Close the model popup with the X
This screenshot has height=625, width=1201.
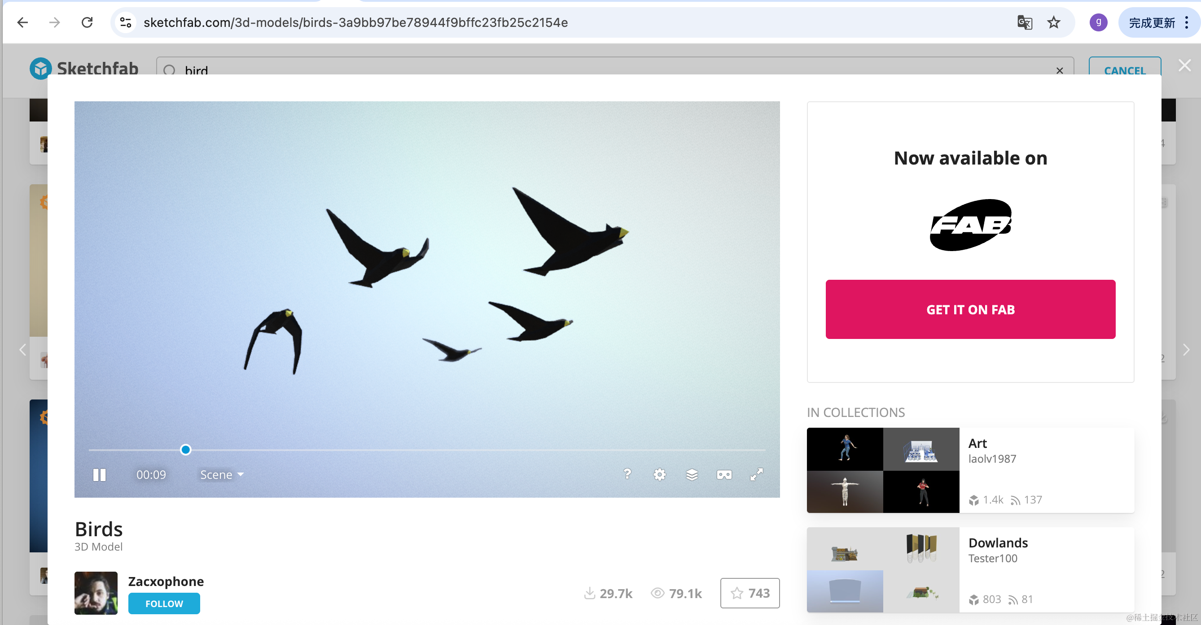[x=1184, y=65]
